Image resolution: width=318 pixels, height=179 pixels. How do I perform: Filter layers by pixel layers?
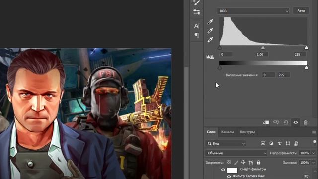tap(263, 143)
